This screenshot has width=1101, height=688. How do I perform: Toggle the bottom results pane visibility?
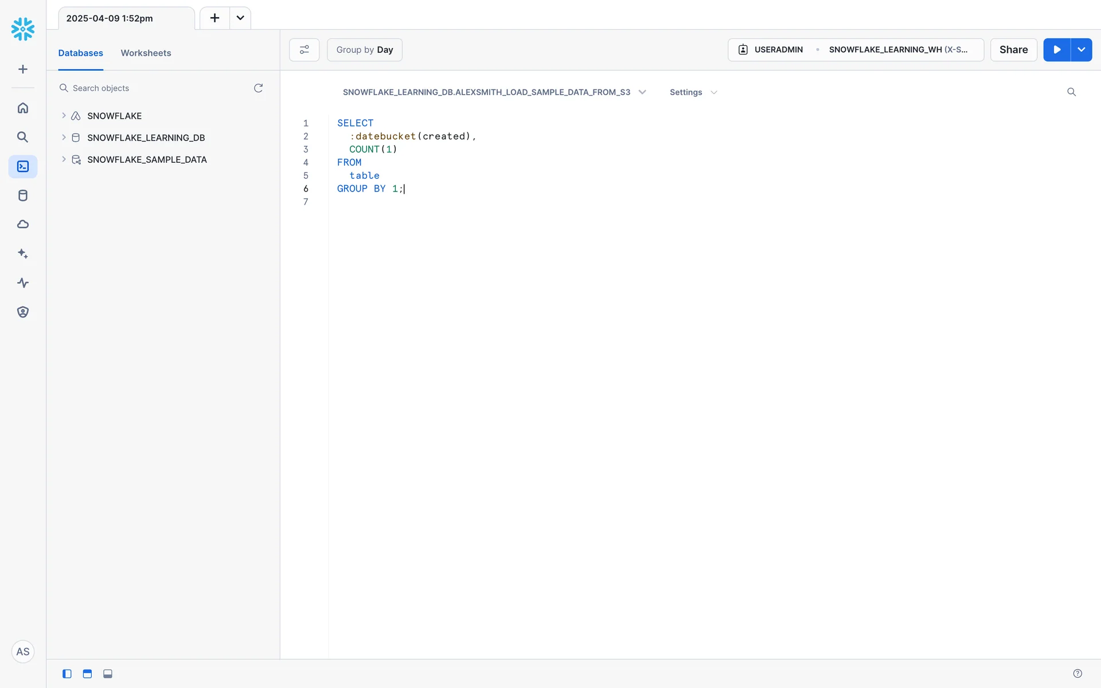tap(108, 674)
